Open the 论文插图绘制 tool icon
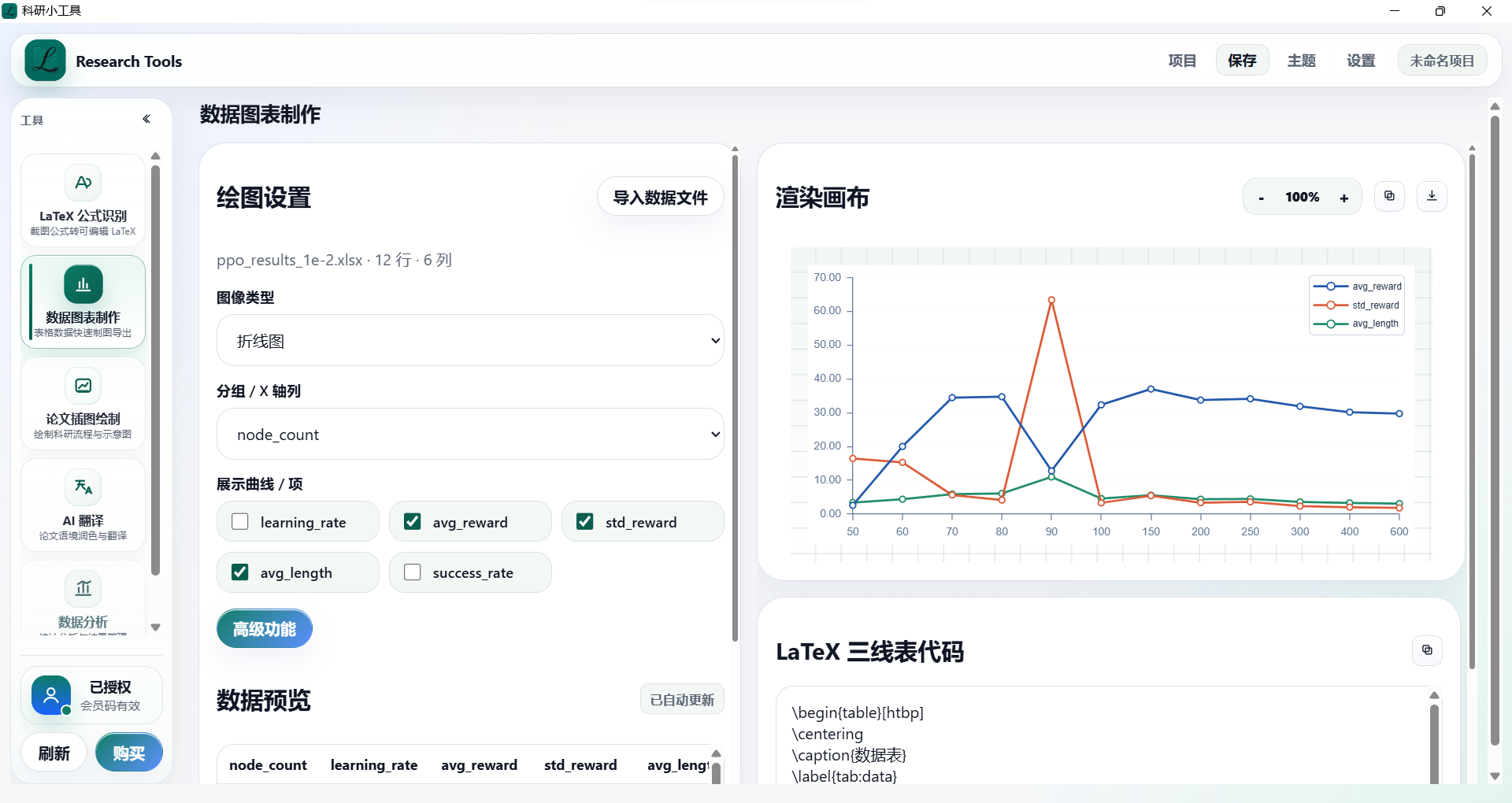 (83, 386)
